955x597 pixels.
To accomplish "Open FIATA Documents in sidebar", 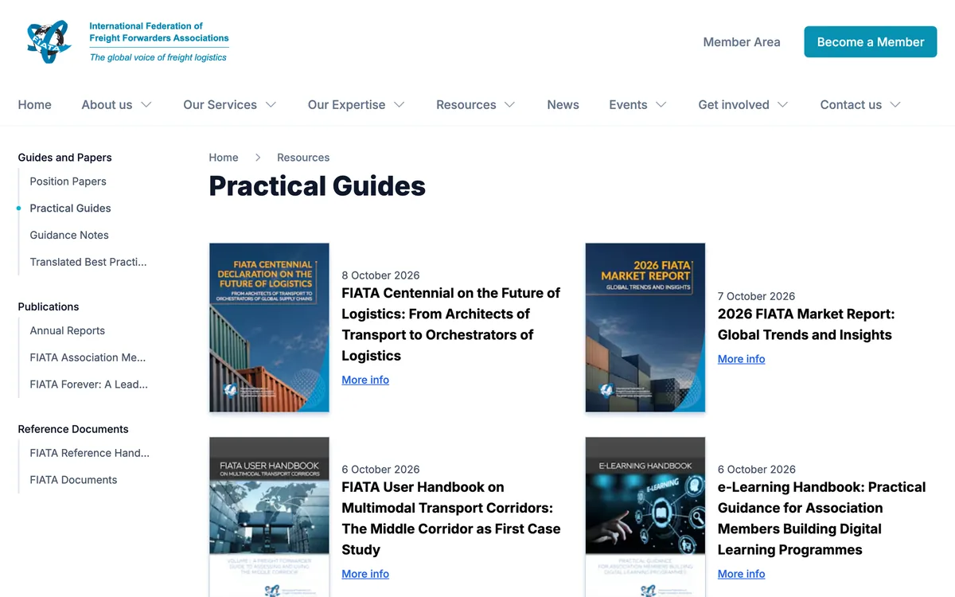I will (x=73, y=480).
